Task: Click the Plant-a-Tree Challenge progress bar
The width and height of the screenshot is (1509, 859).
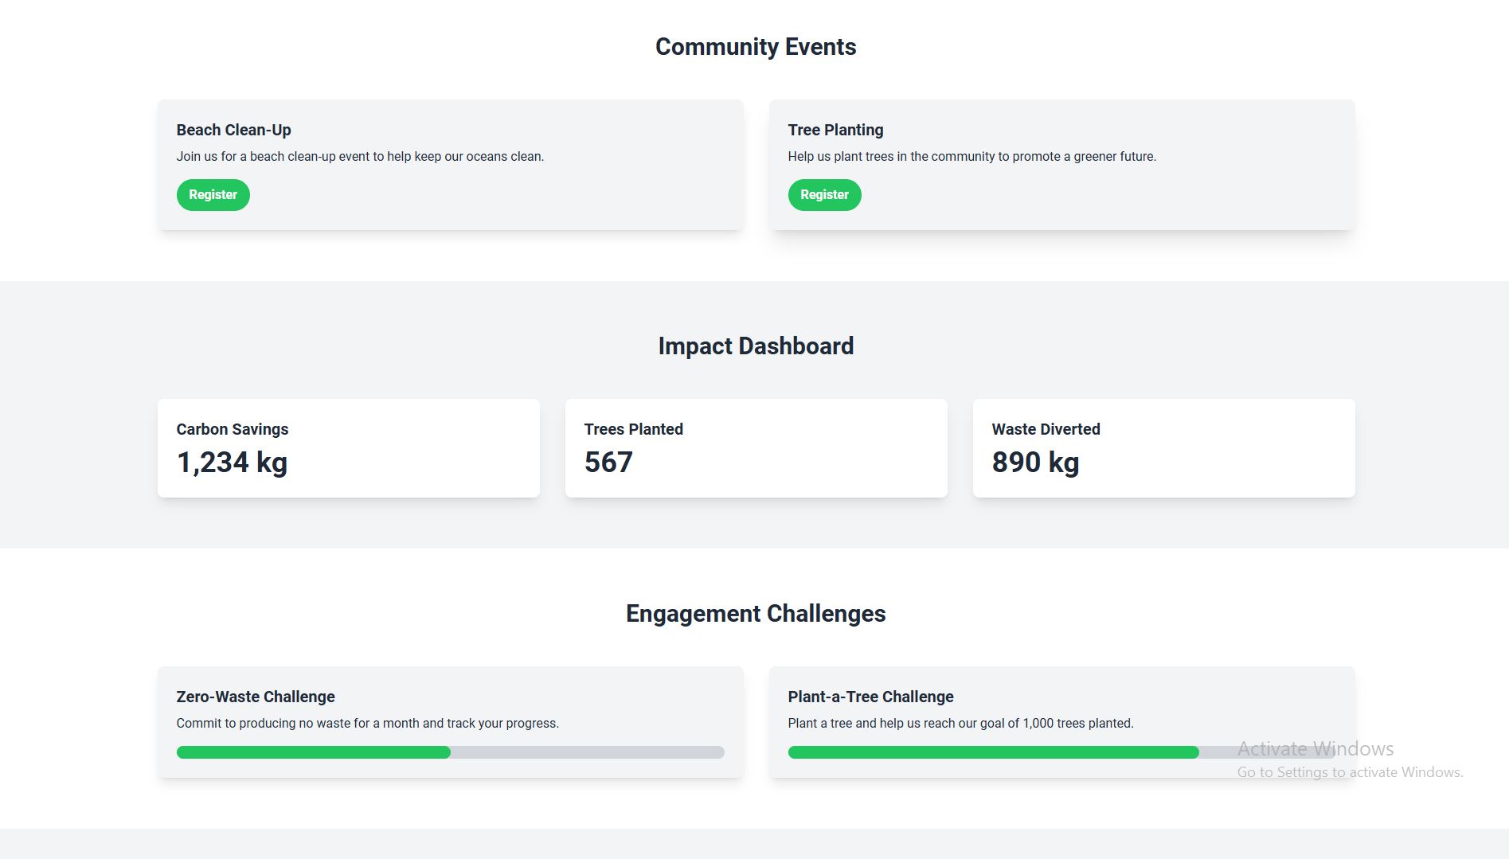Action: [x=1061, y=752]
